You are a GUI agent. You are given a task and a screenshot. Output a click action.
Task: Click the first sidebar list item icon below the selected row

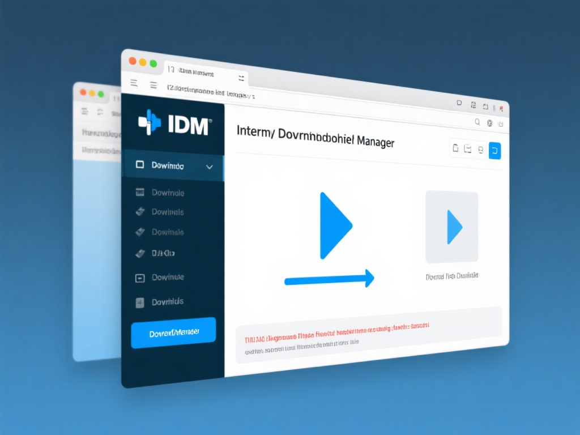[x=140, y=193]
